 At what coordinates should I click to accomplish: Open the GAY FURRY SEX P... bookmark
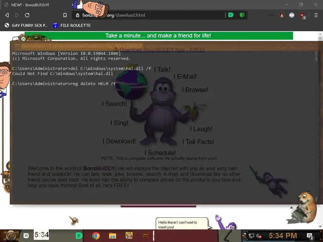[x=26, y=25]
